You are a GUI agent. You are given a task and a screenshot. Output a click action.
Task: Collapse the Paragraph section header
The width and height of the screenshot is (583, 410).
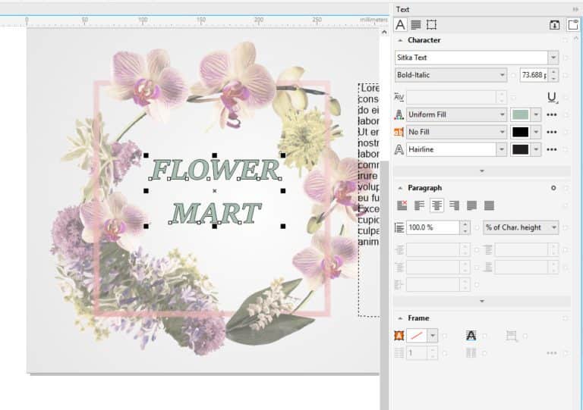(x=401, y=188)
